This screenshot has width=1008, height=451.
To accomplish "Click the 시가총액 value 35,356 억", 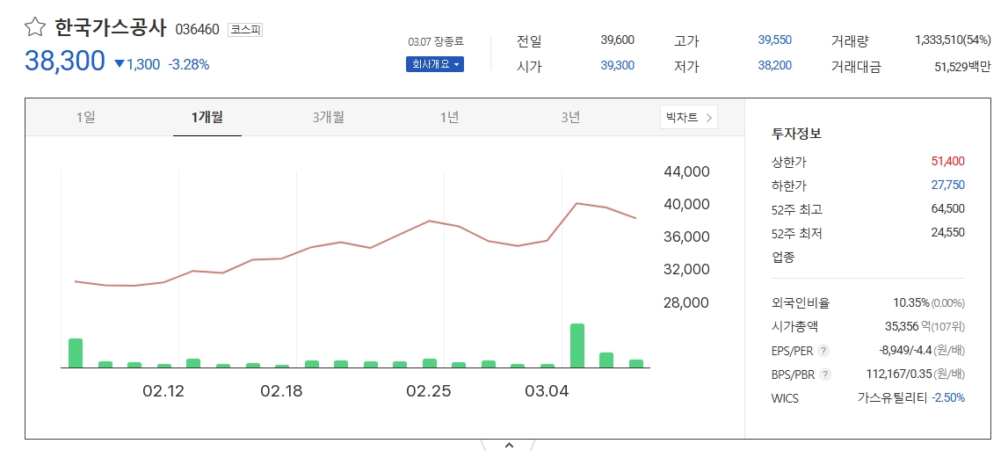I will (907, 326).
